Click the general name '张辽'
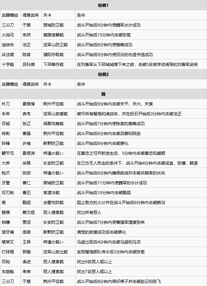 tap(27, 123)
